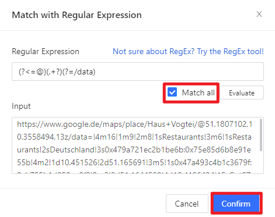The image size is (275, 217).
Task: Close the Match with Regular Expression dialog
Action: [259, 14]
